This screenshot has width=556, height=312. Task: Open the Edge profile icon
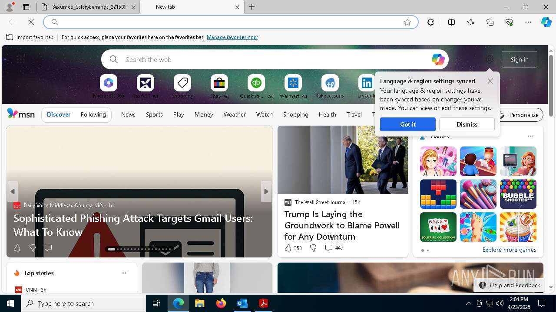[x=9, y=7]
